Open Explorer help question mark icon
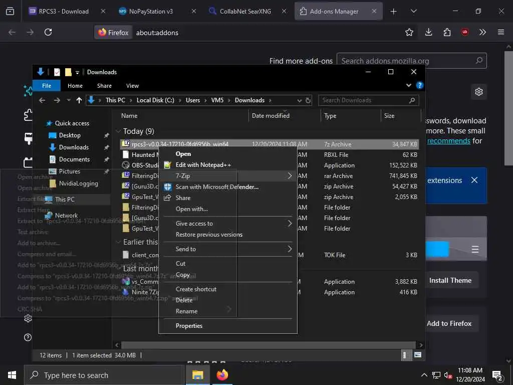The width and height of the screenshot is (513, 385). click(x=419, y=85)
